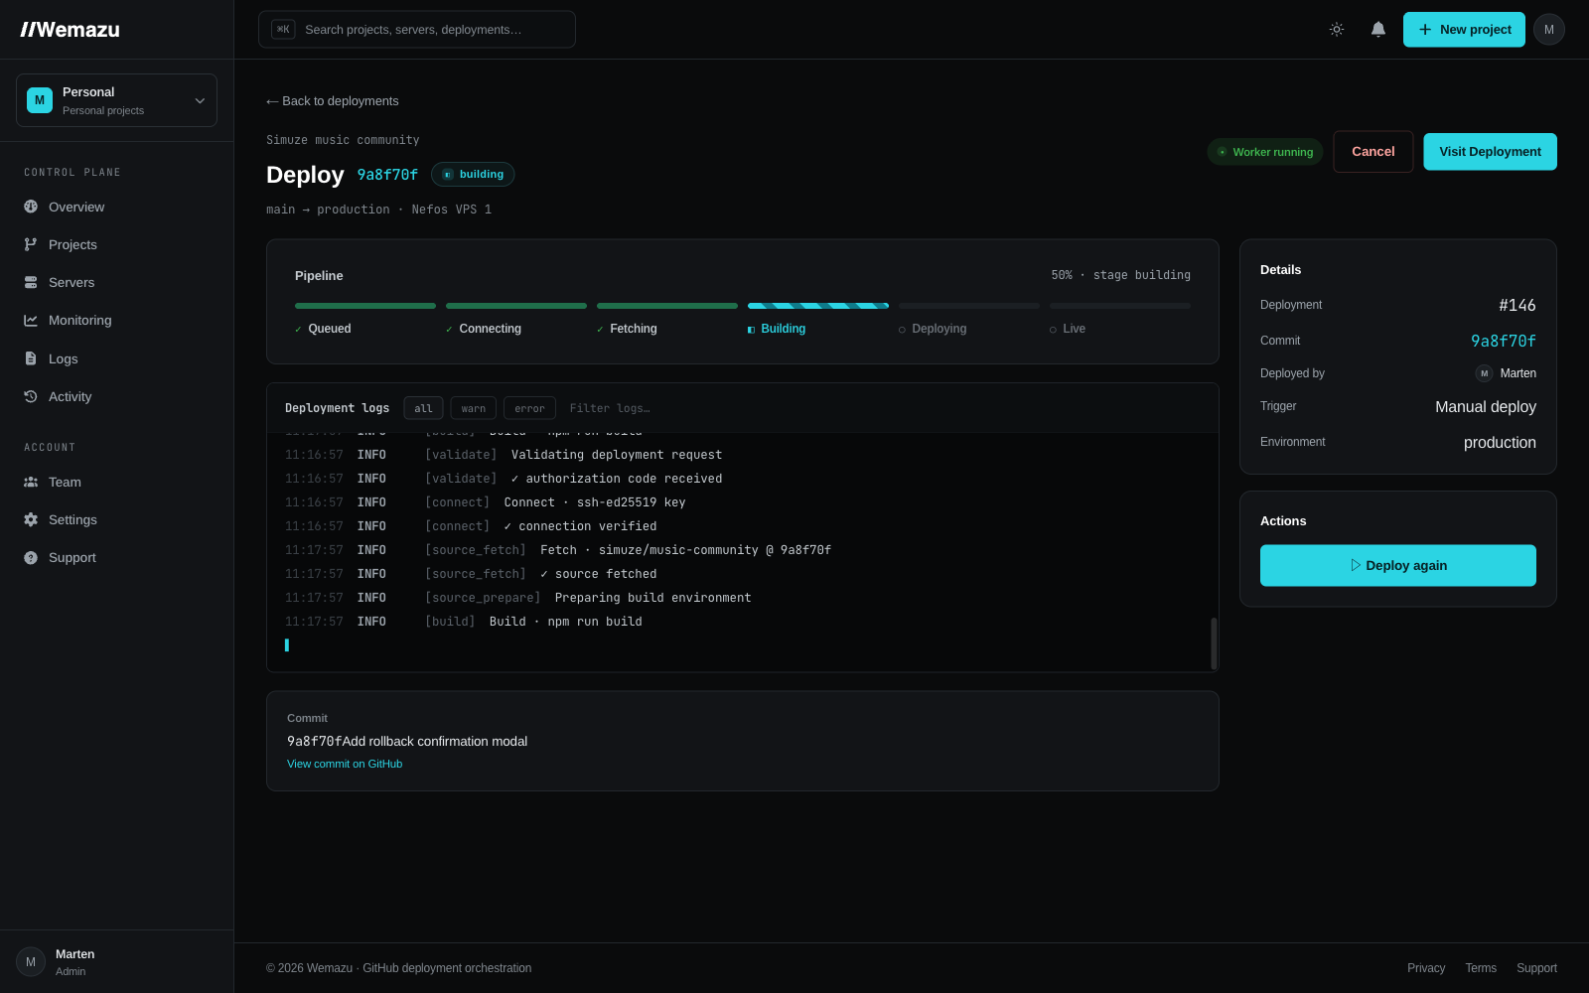1589x993 pixels.
Task: Click the New project button
Action: pyautogui.click(x=1464, y=30)
